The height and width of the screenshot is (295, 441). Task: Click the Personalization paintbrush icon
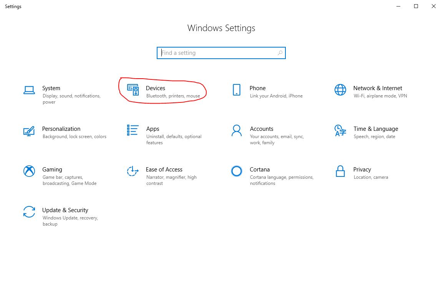[29, 131]
